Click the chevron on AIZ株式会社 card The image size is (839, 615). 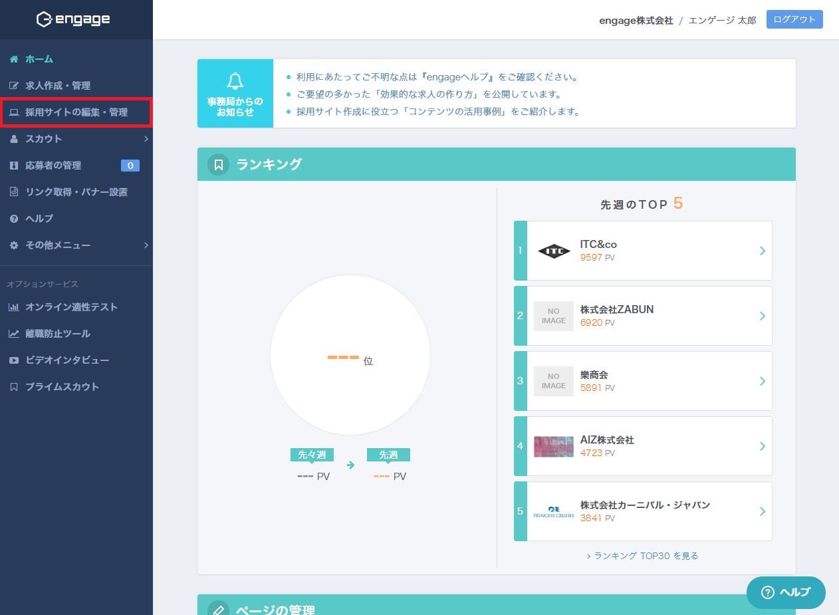763,446
